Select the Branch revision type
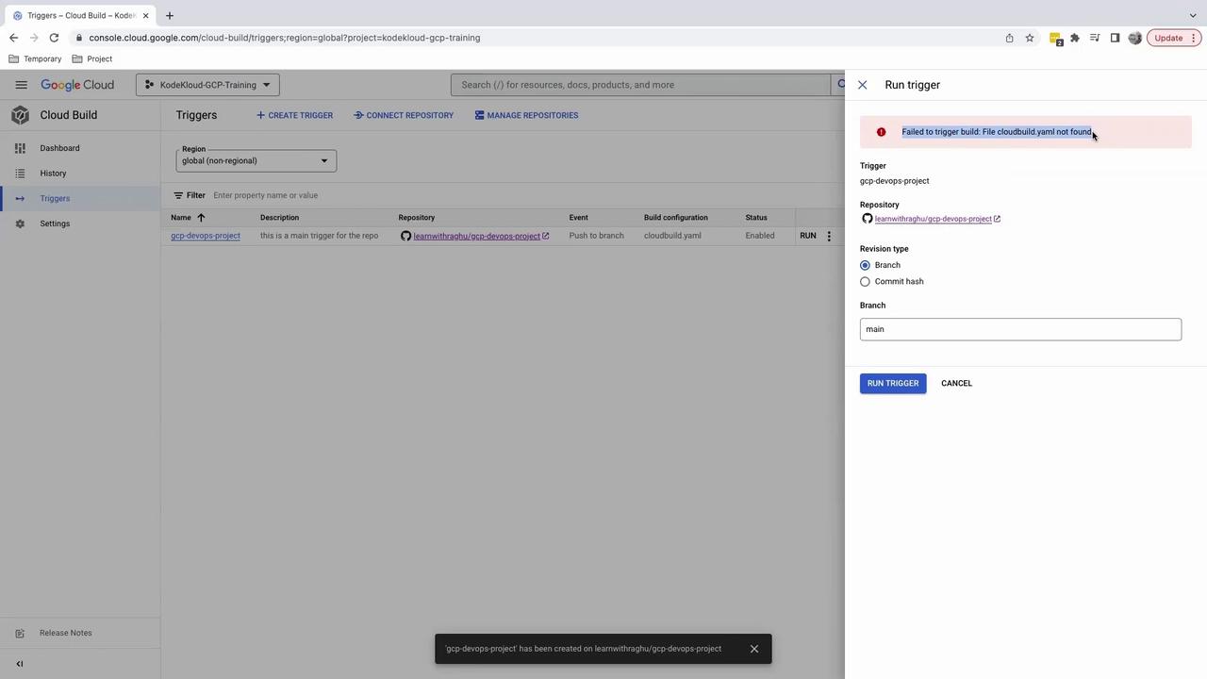1207x679 pixels. point(865,265)
